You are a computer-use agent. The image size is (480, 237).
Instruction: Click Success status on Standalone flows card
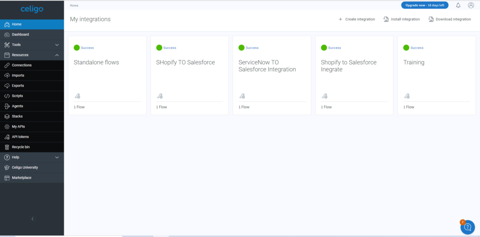[88, 48]
